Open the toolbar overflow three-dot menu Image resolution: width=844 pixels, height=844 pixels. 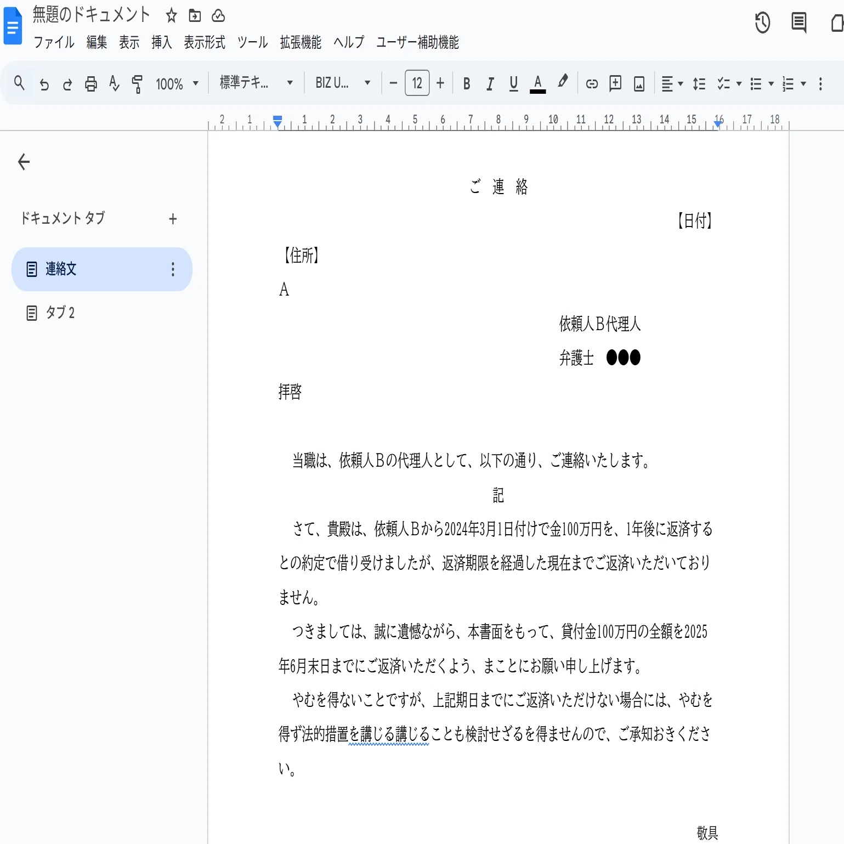820,84
